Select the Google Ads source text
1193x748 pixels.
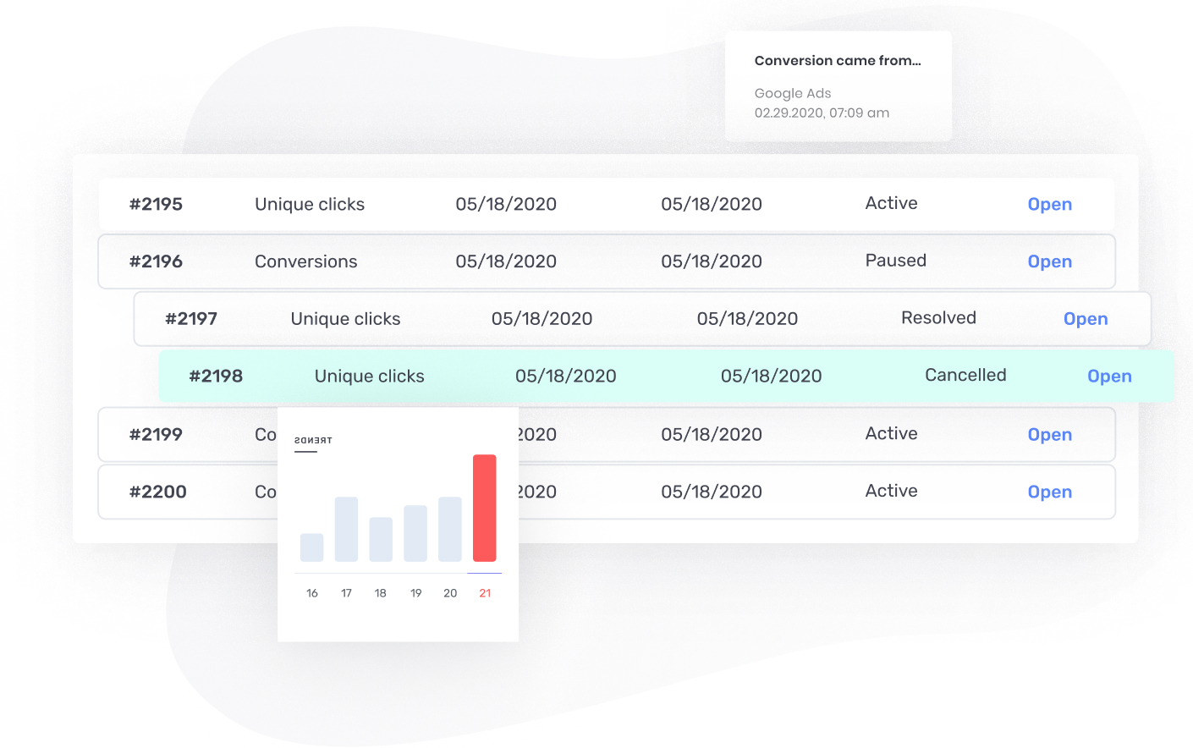(x=792, y=93)
